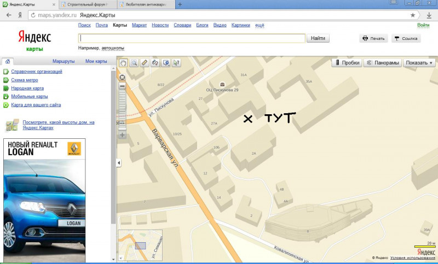Open the Схема метро link
This screenshot has width=438, height=264.
[x=24, y=80]
